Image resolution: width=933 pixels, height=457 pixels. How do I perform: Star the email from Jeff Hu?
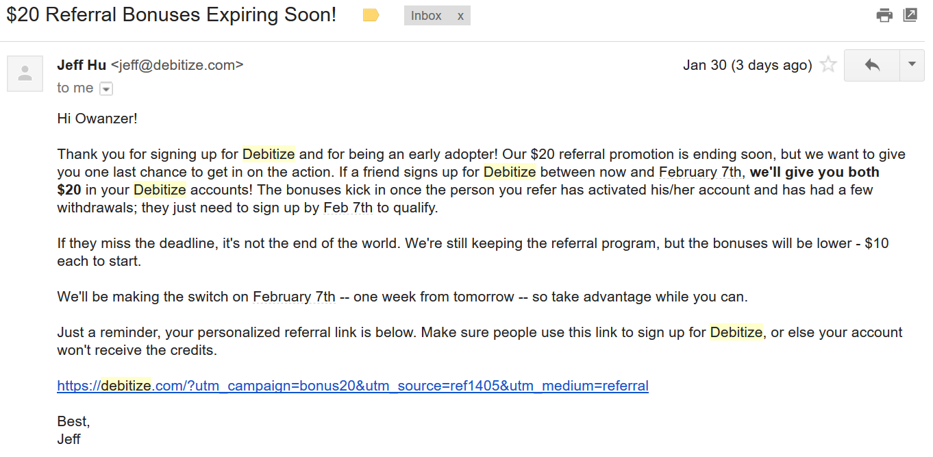(x=828, y=65)
